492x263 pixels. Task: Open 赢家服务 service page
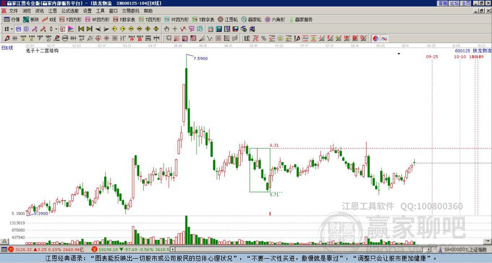(x=301, y=19)
